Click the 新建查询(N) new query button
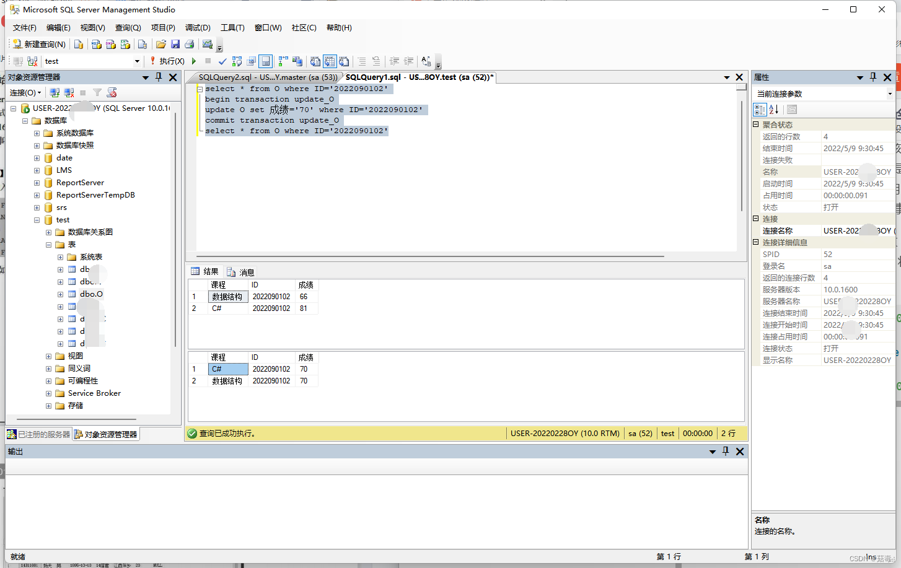The image size is (901, 568). [x=39, y=44]
